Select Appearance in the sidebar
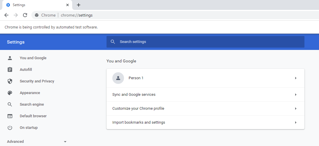The height and width of the screenshot is (146, 319). coord(30,93)
